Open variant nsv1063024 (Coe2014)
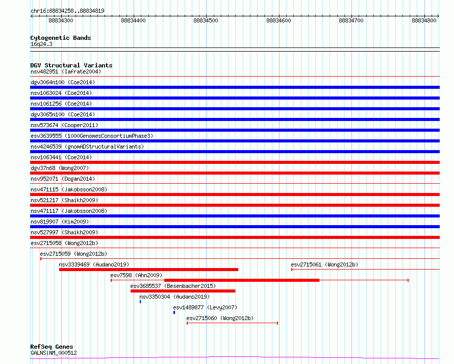Image resolution: width=454 pixels, height=364 pixels. pos(61,93)
